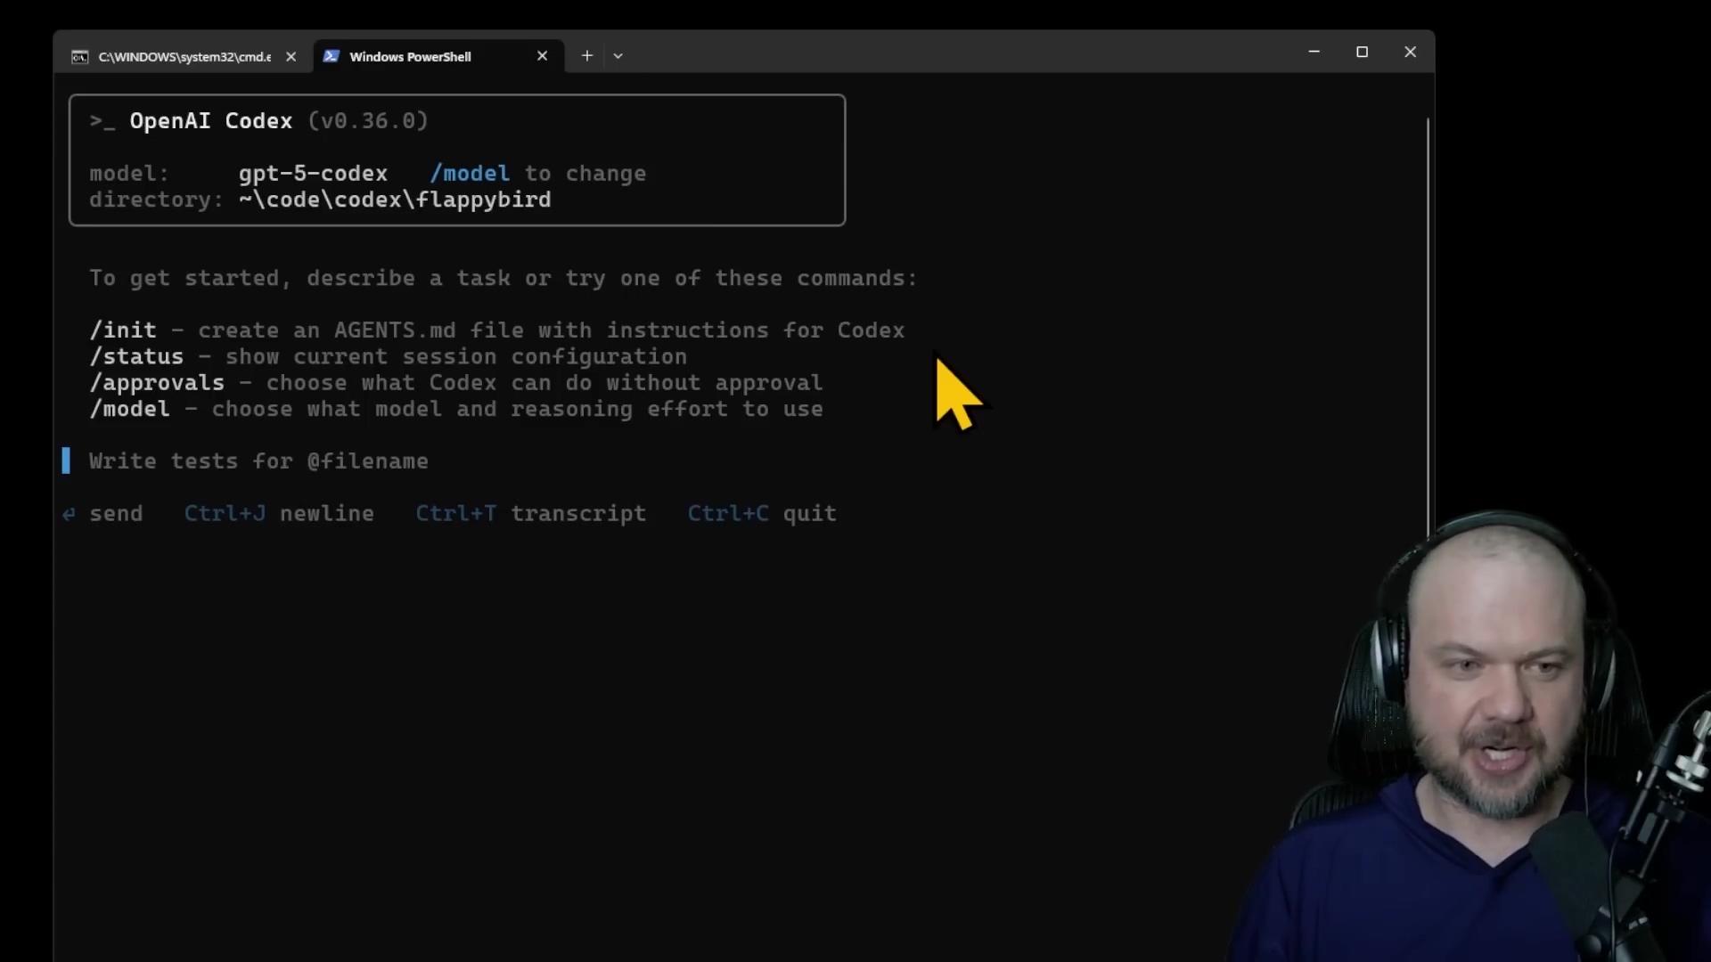Click the ~\code\codex\flappybird directory path
1711x962 pixels.
coord(395,200)
